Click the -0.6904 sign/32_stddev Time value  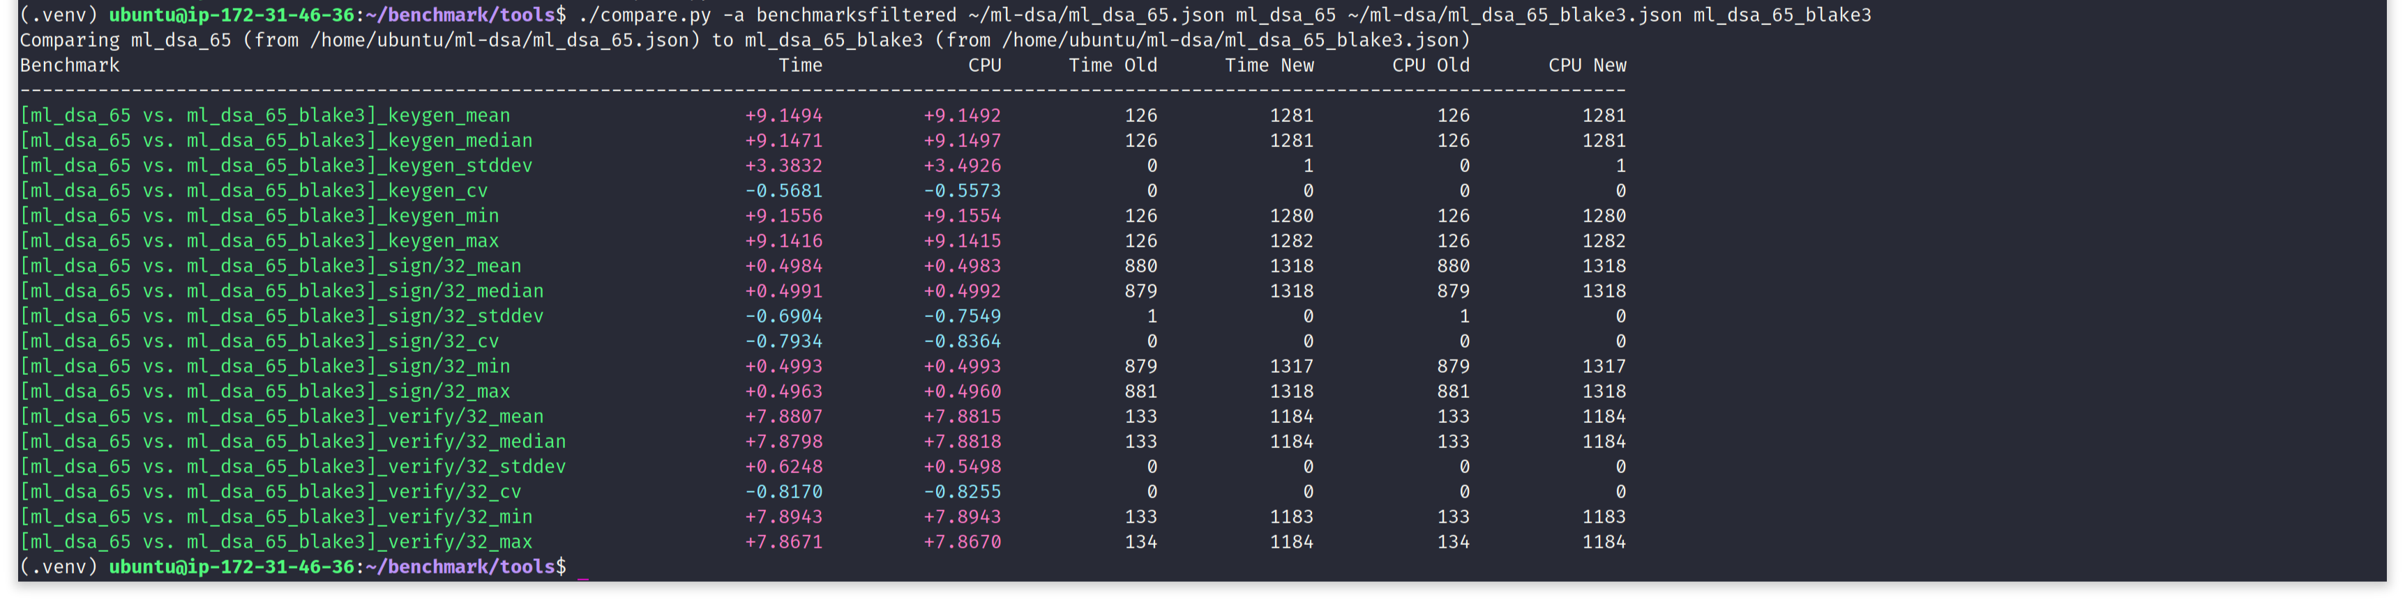tap(783, 316)
